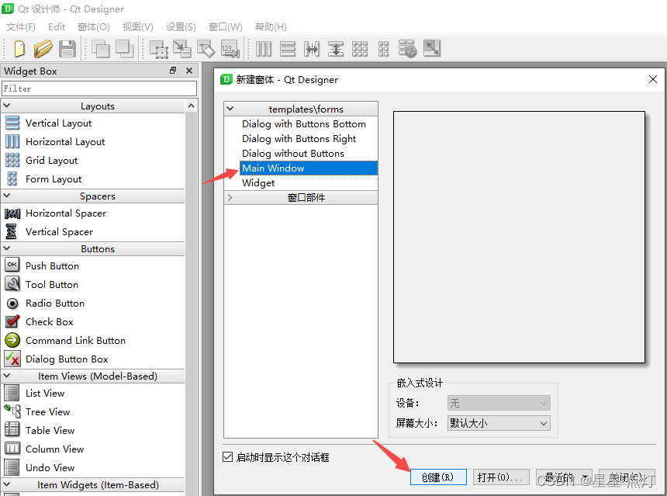Viewport: 667px width, 496px height.
Task: Apply Lay Out Vertically toolbar icon
Action: 288,49
